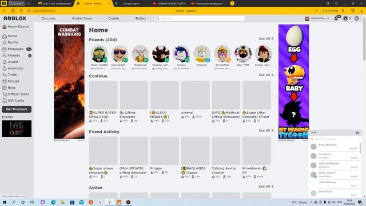
Task: Open Windows notification center icon
Action: click(x=360, y=202)
